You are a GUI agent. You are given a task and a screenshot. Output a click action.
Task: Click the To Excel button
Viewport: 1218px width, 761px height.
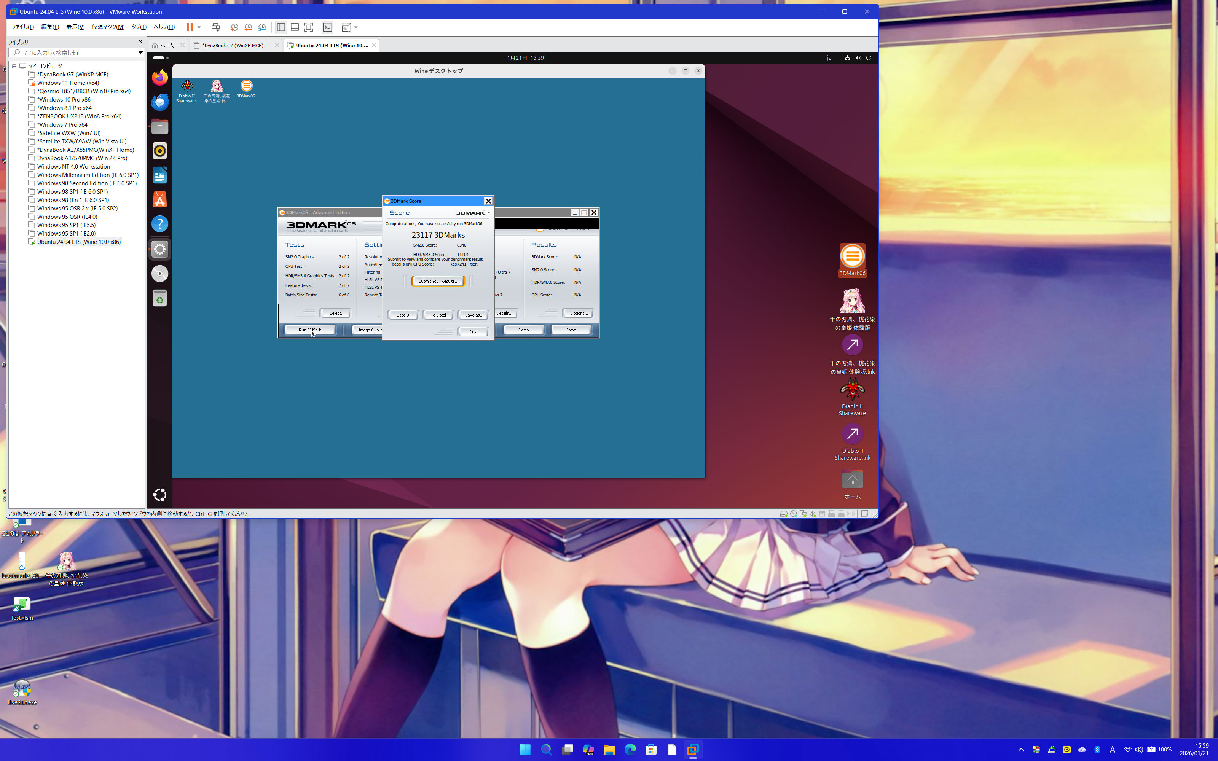point(438,315)
